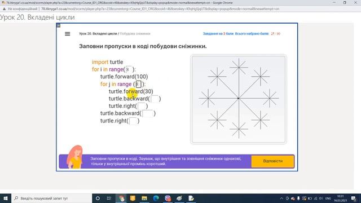Open the gray bird-like taskbar app icon
Screen dimensions: 361x203
[179, 198]
